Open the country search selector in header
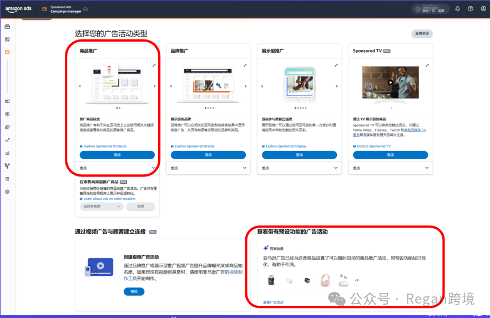 431,9
